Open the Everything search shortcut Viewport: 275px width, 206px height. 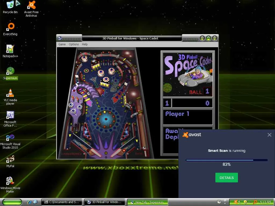tap(10, 29)
